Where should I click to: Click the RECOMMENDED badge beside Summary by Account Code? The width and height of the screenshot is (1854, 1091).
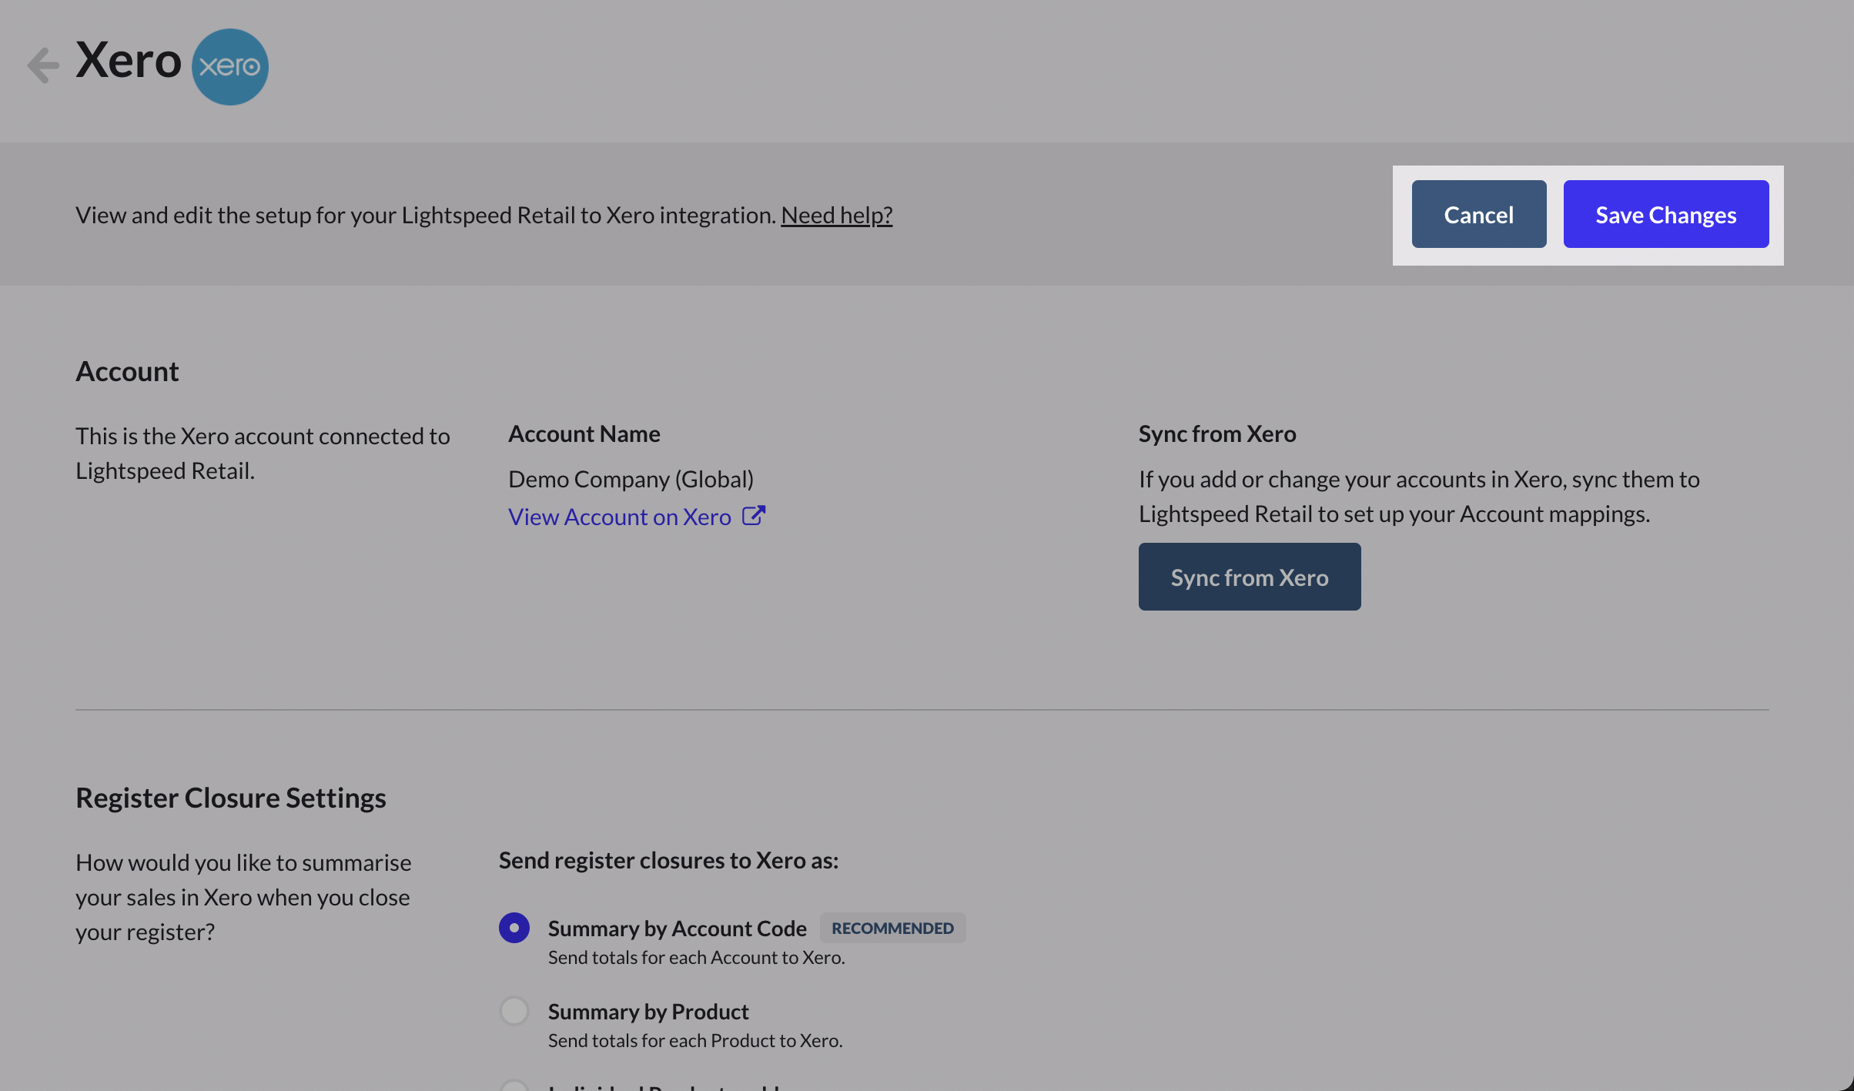click(892, 928)
